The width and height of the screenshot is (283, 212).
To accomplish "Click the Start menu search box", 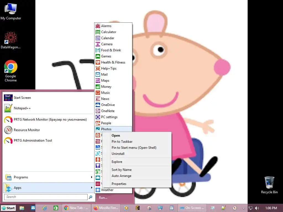I will tap(46, 197).
